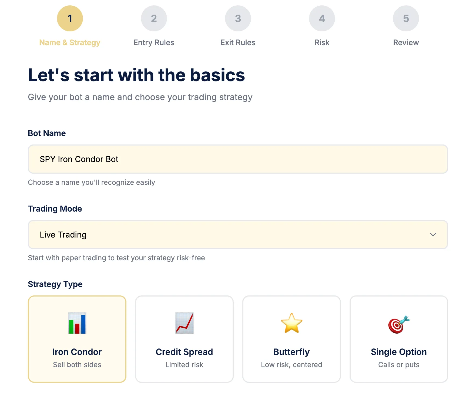Click the step 4 circle indicator
Image resolution: width=476 pixels, height=395 pixels.
(322, 18)
